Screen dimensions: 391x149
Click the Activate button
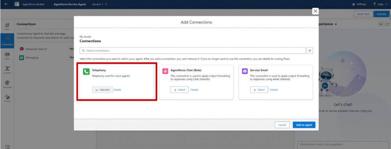click(x=381, y=14)
